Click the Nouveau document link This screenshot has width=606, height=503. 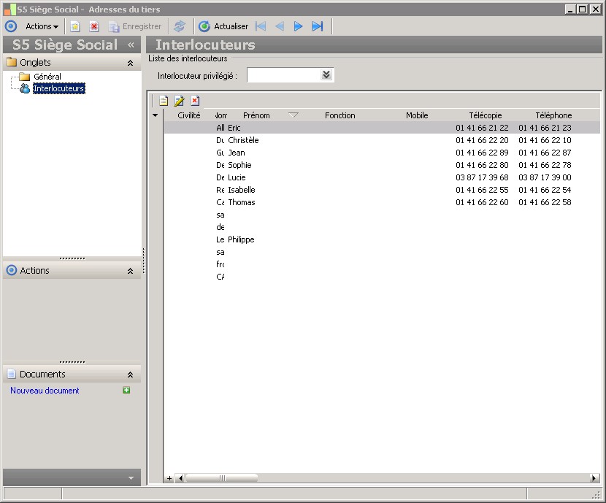point(45,391)
